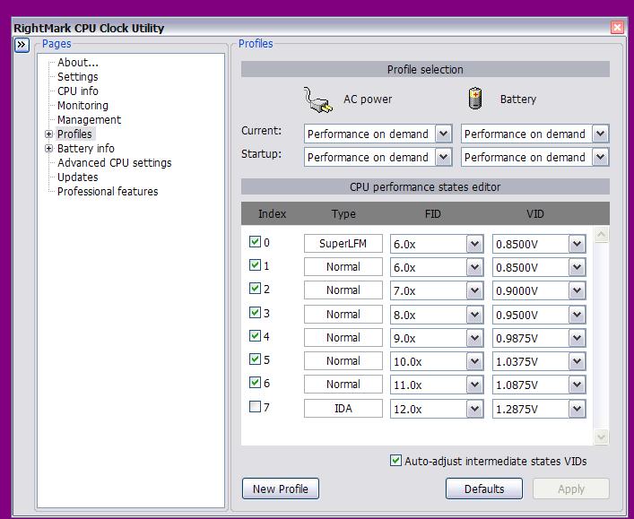Click the SuperLFM type field
The height and width of the screenshot is (519, 634).
[343, 243]
